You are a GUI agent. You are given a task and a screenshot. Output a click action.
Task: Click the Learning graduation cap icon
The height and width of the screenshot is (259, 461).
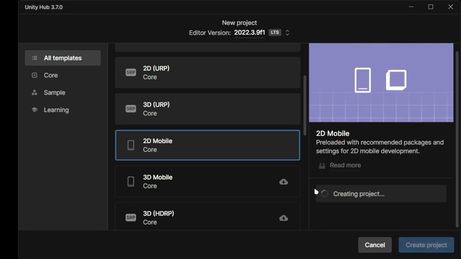(x=35, y=110)
